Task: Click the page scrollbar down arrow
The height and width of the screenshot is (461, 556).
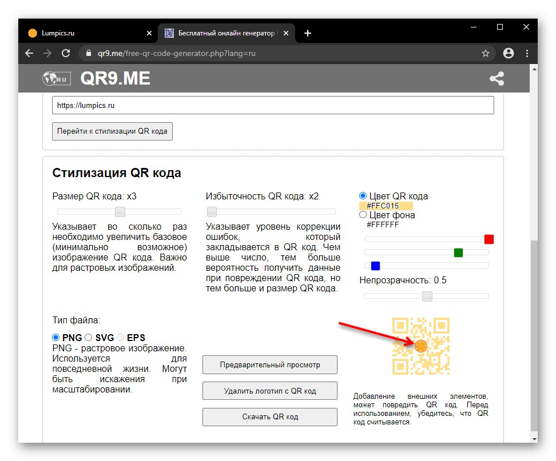Action: pyautogui.click(x=534, y=439)
